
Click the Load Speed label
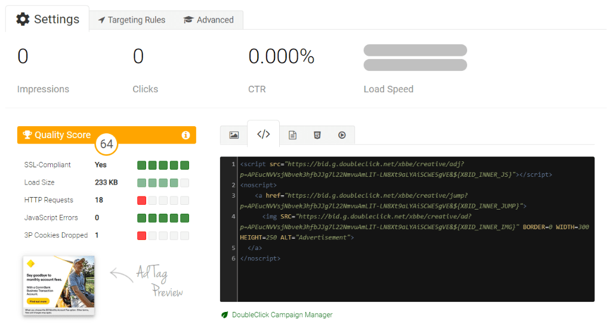pyautogui.click(x=388, y=89)
